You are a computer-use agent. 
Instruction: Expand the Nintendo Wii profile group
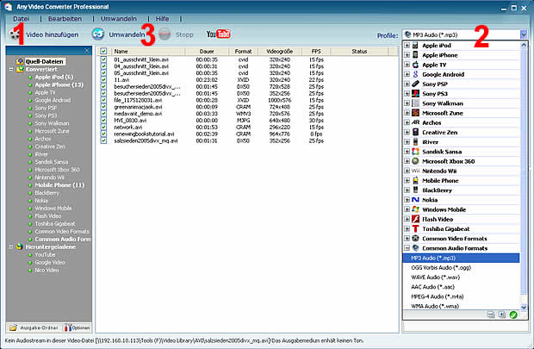click(407, 171)
